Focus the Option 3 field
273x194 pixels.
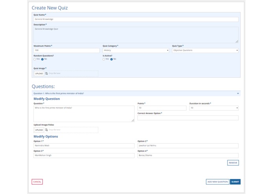tap(84, 156)
